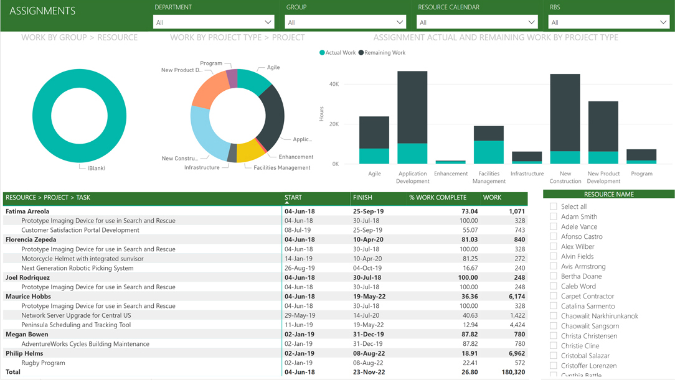Select the Maurice Hobbs resource row
675x380 pixels.
28,297
